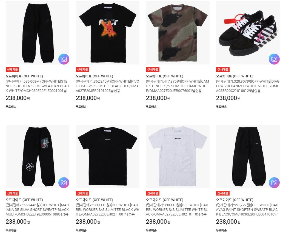Image resolution: width=283 pixels, height=236 pixels.
Task: Click the 238,000원 price under the camo tee
Action: tap(158, 98)
